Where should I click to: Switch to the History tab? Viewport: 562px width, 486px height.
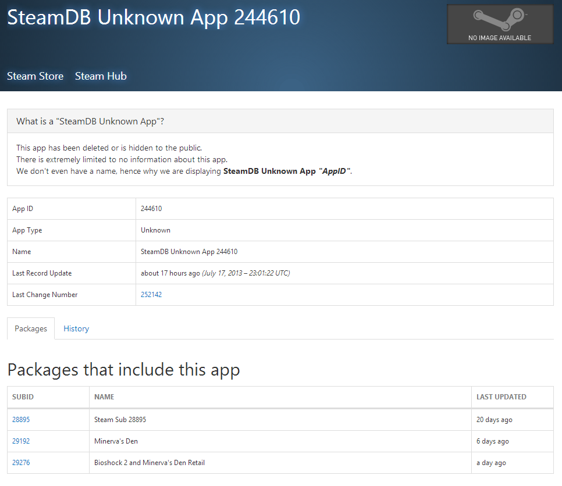(x=76, y=328)
